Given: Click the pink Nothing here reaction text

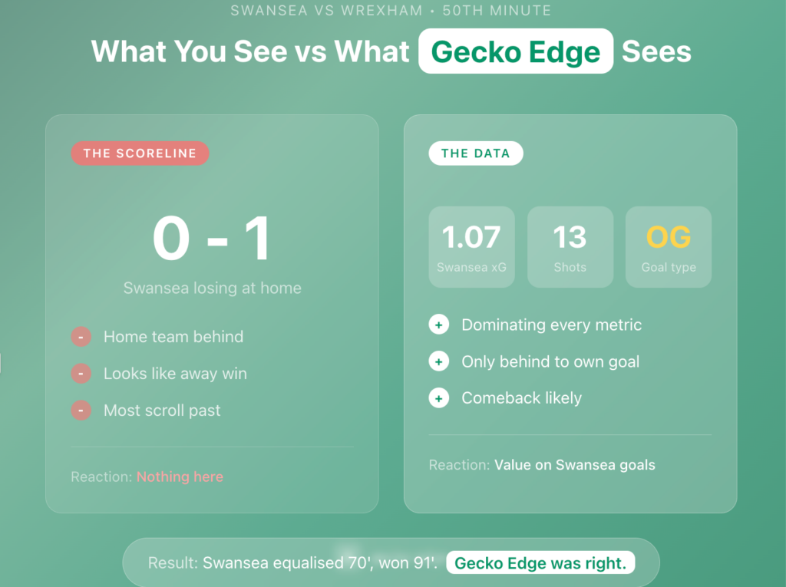Looking at the screenshot, I should coord(180,477).
